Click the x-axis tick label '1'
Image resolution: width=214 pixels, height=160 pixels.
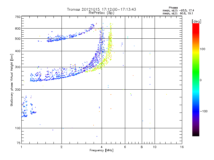(x=21, y=147)
